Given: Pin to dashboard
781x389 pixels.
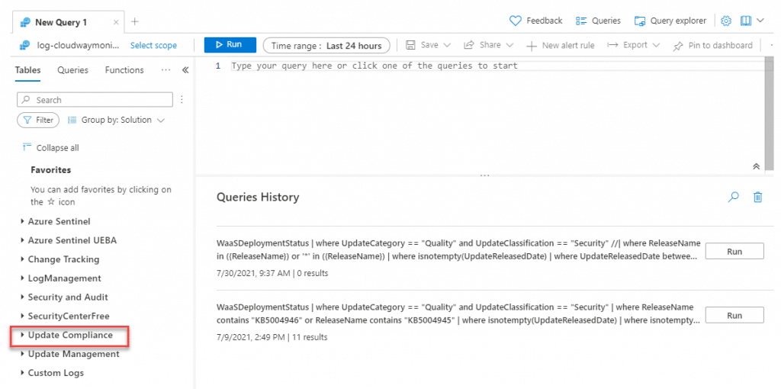Looking at the screenshot, I should click(713, 45).
